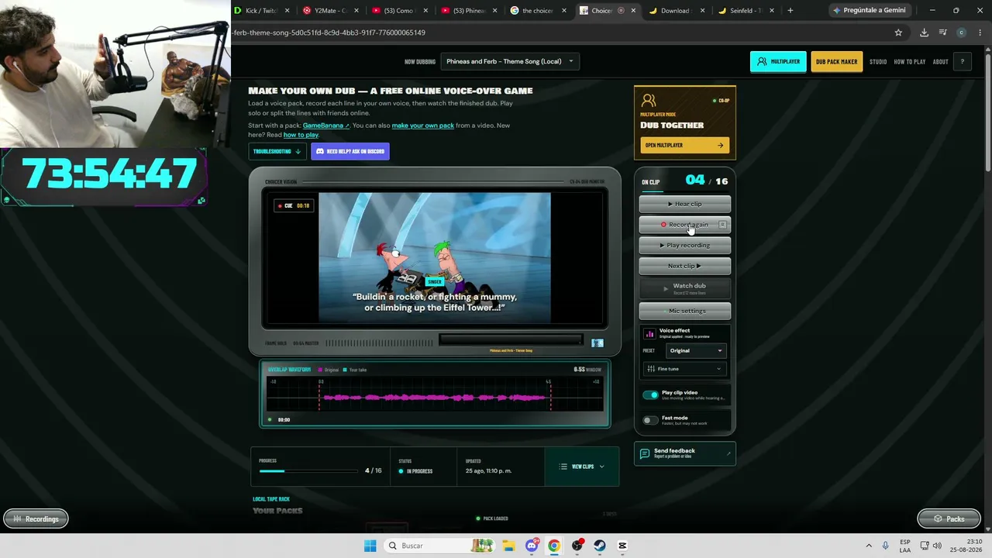The image size is (992, 558).
Task: Open the Recordings panel
Action: click(36, 518)
